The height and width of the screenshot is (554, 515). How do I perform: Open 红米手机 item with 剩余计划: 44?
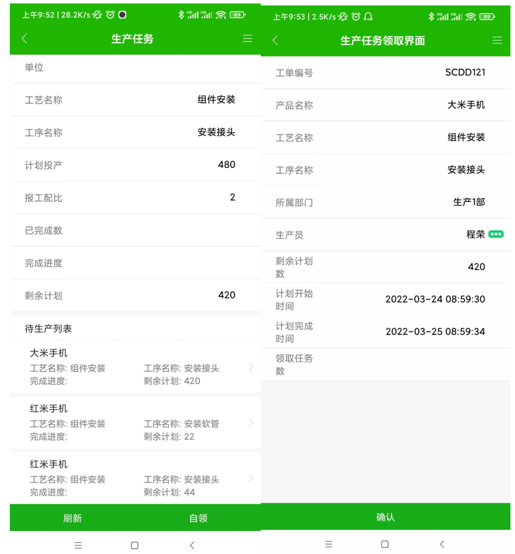[136, 479]
